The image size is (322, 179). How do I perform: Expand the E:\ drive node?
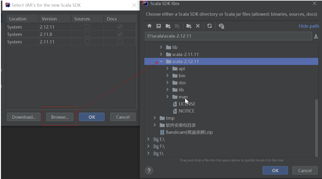148,139
